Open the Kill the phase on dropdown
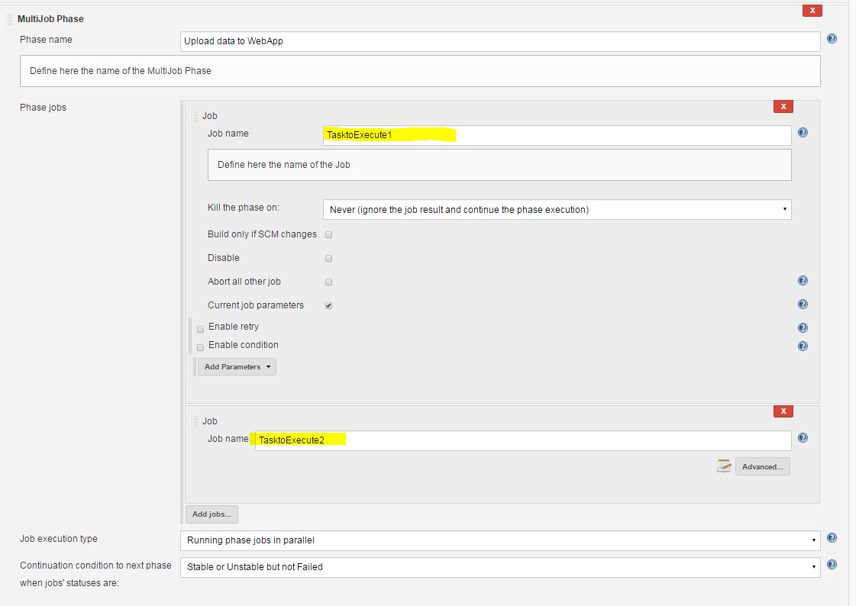Image resolution: width=856 pixels, height=606 pixels. point(558,208)
